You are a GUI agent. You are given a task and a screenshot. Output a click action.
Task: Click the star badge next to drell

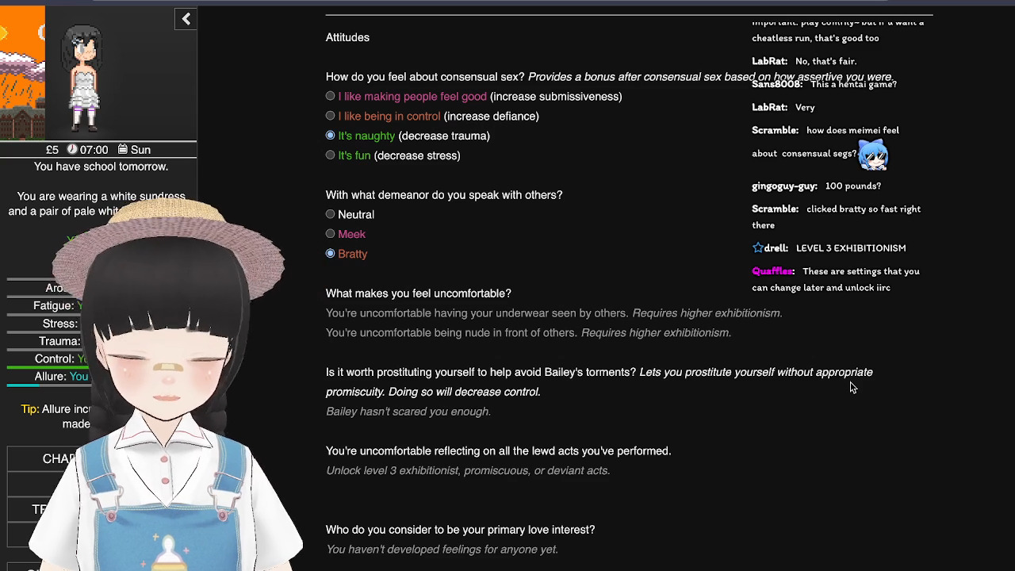point(757,248)
